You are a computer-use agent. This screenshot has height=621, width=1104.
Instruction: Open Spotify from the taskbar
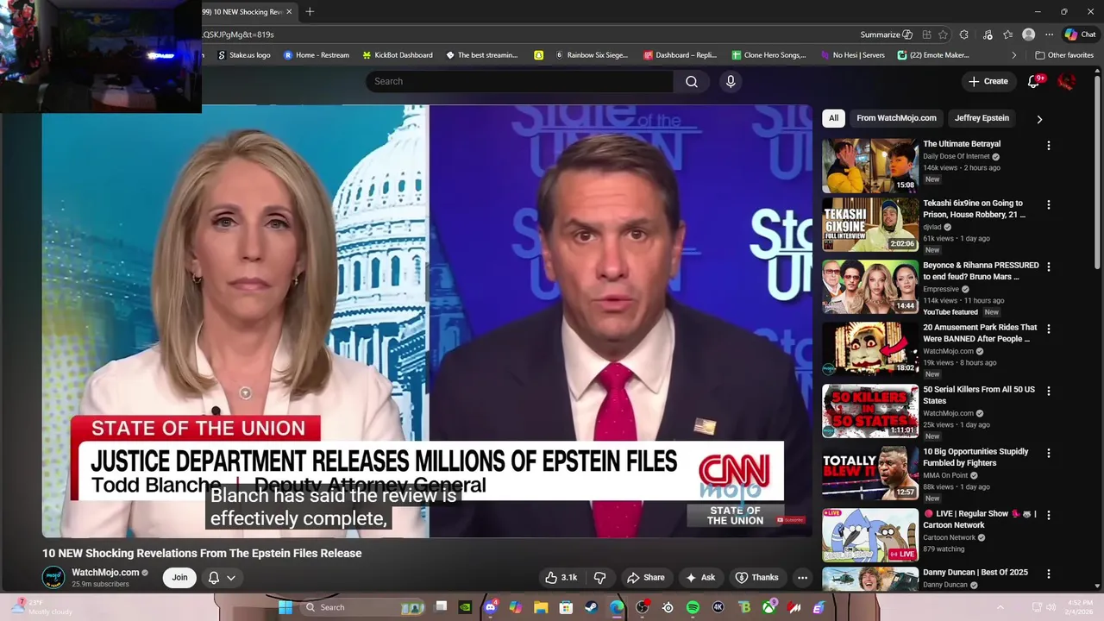[x=693, y=607]
